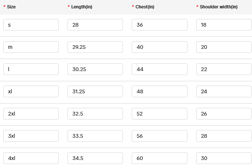Focus the Chest field showing 52
The height and width of the screenshot is (168, 252).
[x=159, y=114]
